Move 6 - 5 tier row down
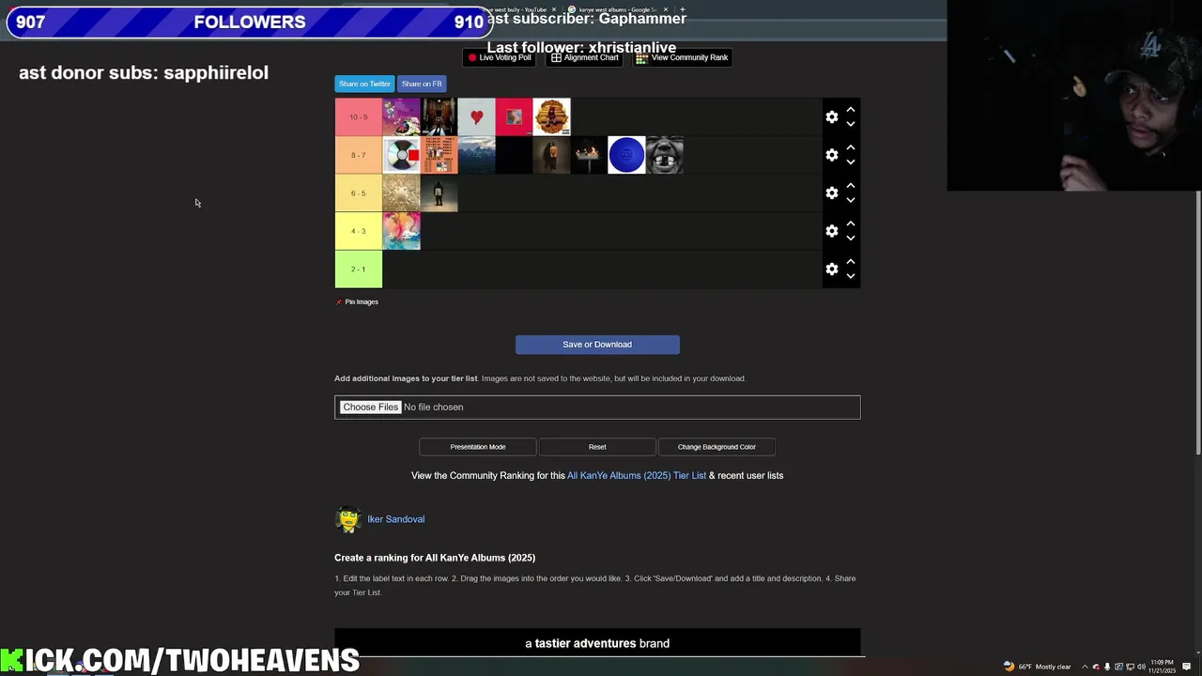This screenshot has width=1202, height=676. [851, 200]
